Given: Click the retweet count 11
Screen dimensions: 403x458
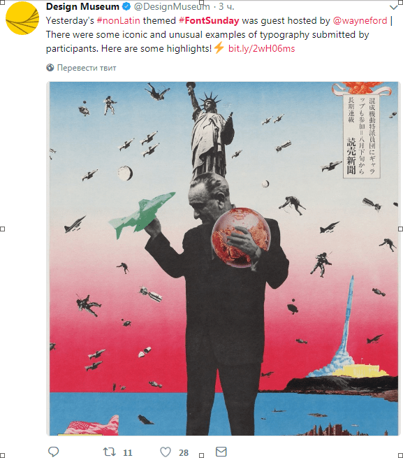Looking at the screenshot, I should (128, 452).
